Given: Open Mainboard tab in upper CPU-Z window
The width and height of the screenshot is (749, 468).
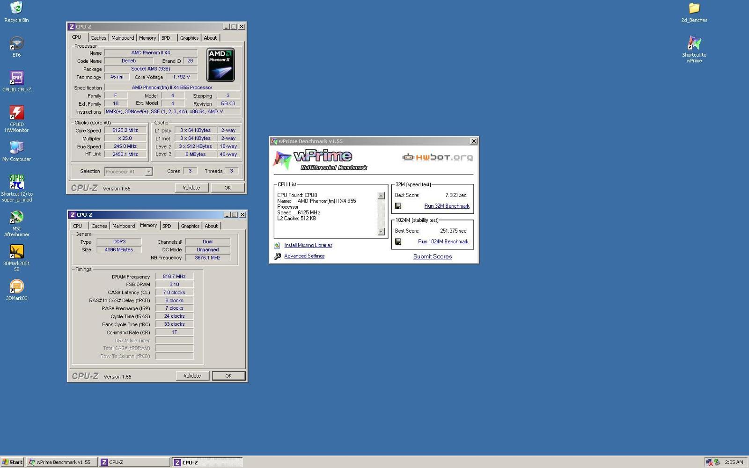Looking at the screenshot, I should [x=123, y=38].
